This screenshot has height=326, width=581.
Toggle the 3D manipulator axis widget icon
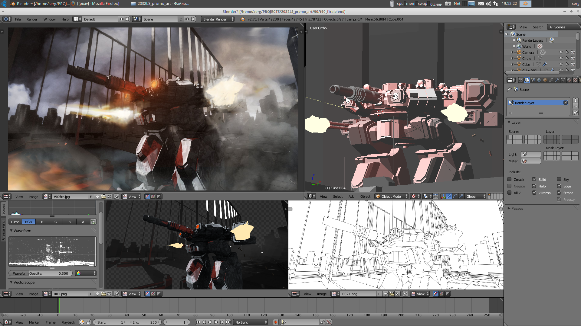[443, 197]
